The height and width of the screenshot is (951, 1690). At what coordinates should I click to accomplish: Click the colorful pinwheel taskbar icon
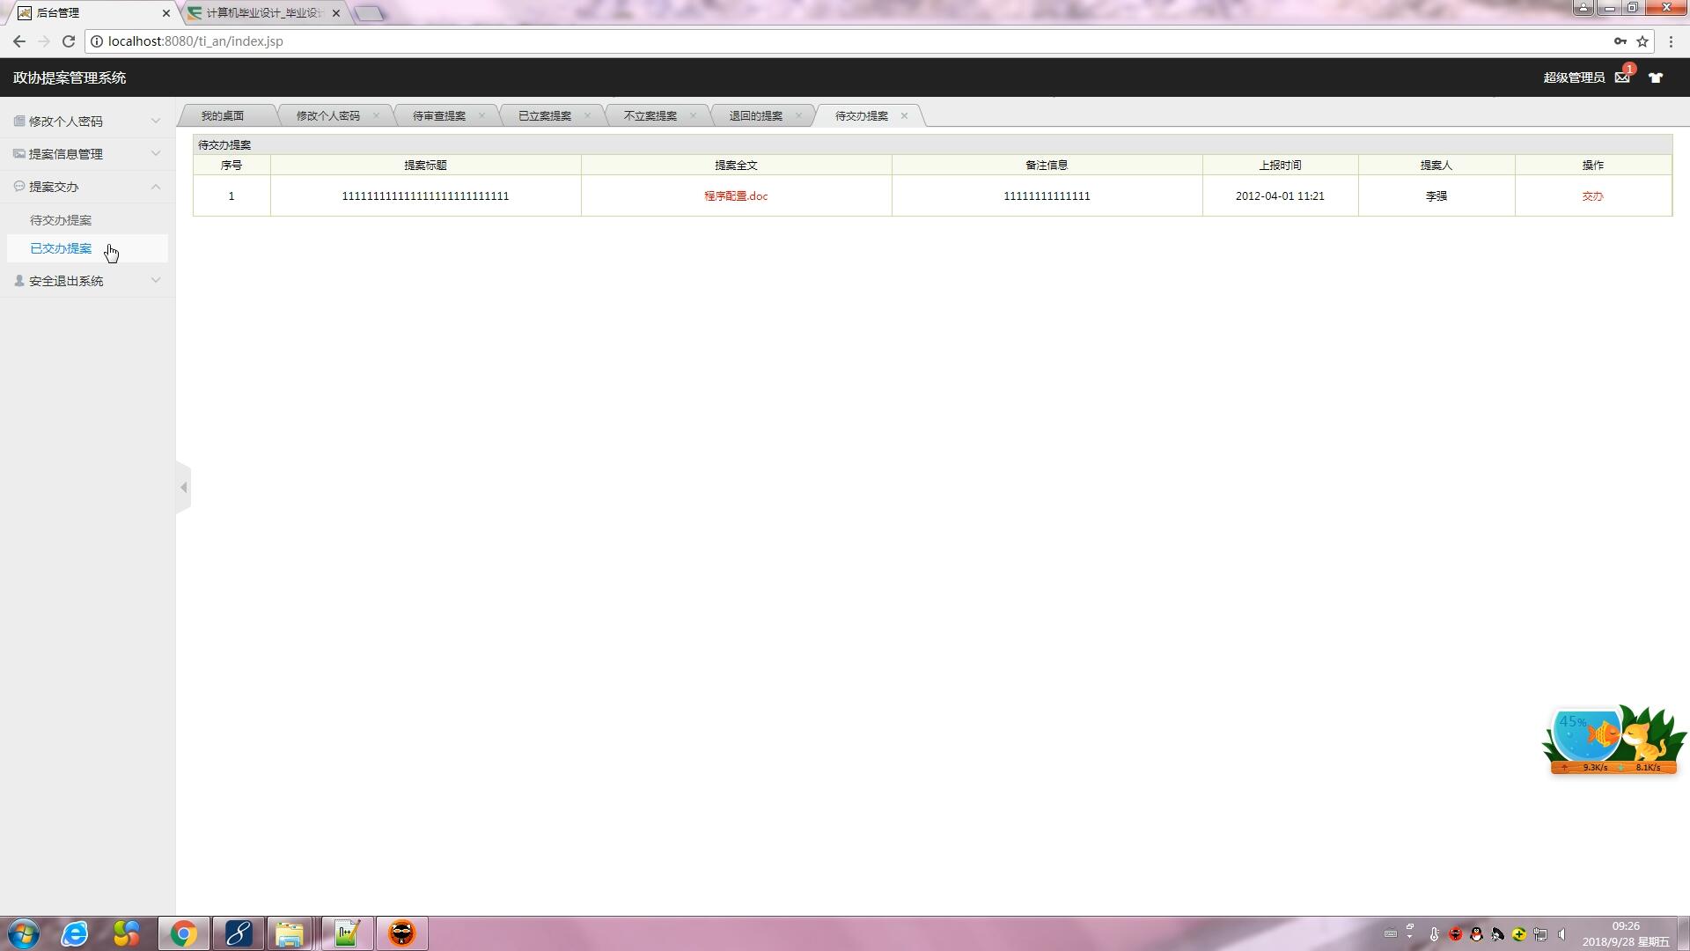click(x=127, y=933)
